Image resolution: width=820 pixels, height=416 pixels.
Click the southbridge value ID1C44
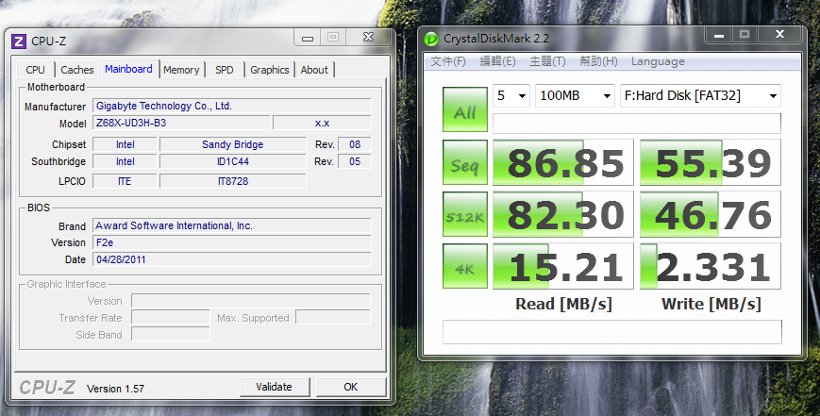coord(233,161)
